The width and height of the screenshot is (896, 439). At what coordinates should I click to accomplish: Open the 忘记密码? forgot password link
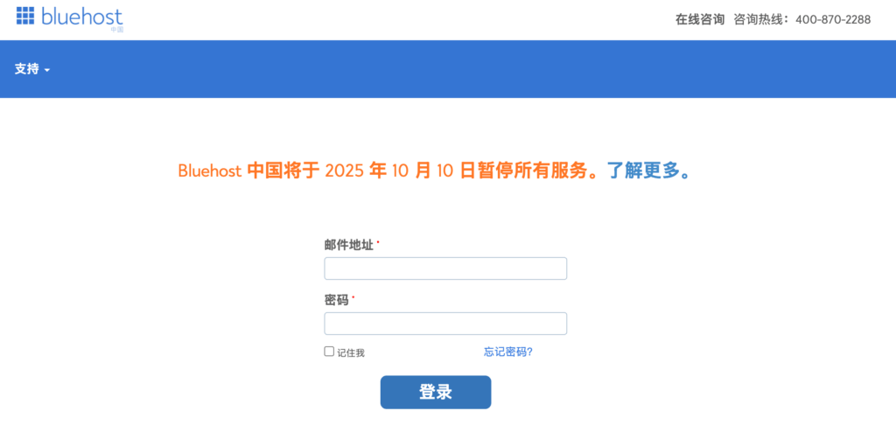pos(508,352)
